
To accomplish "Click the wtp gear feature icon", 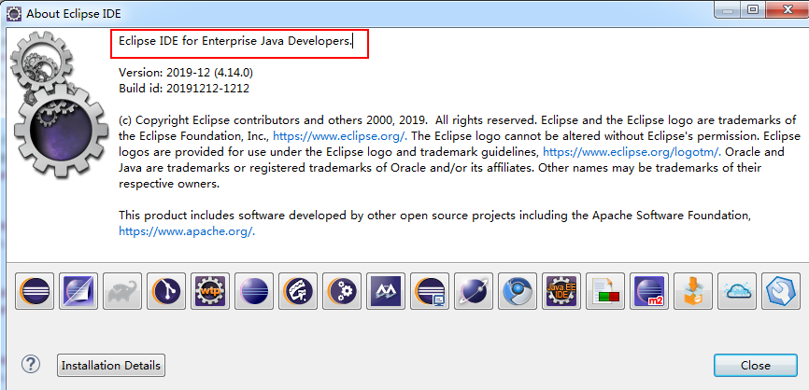I will (210, 291).
